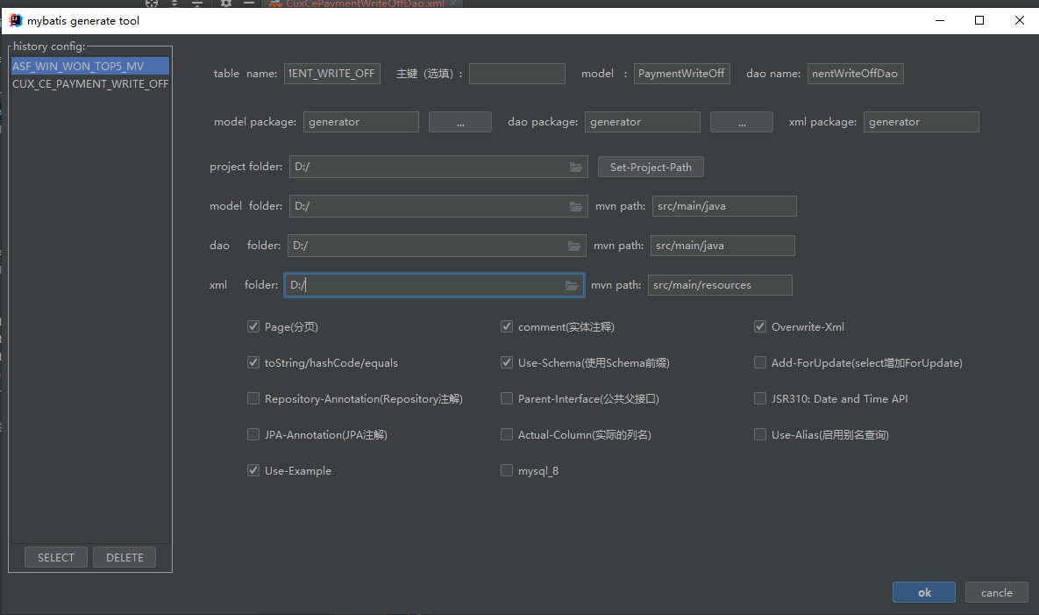Open dao folder browse icon
Viewport: 1039px width, 615px height.
point(573,246)
